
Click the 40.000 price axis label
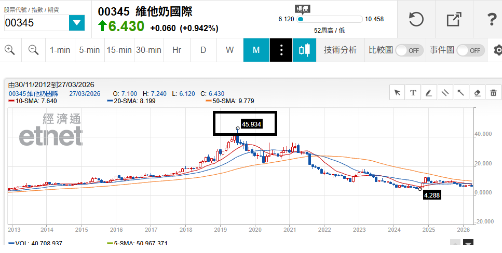[x=483, y=134]
